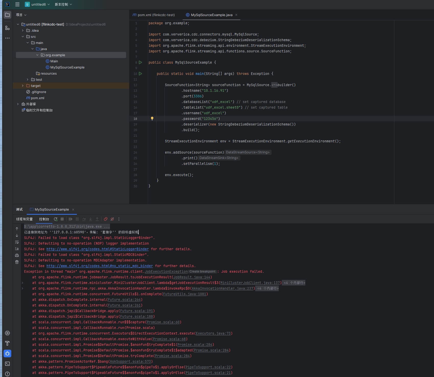The width and height of the screenshot is (434, 377).
Task: Close the MySqlSourceExample.java editor tab
Action: pyautogui.click(x=236, y=15)
